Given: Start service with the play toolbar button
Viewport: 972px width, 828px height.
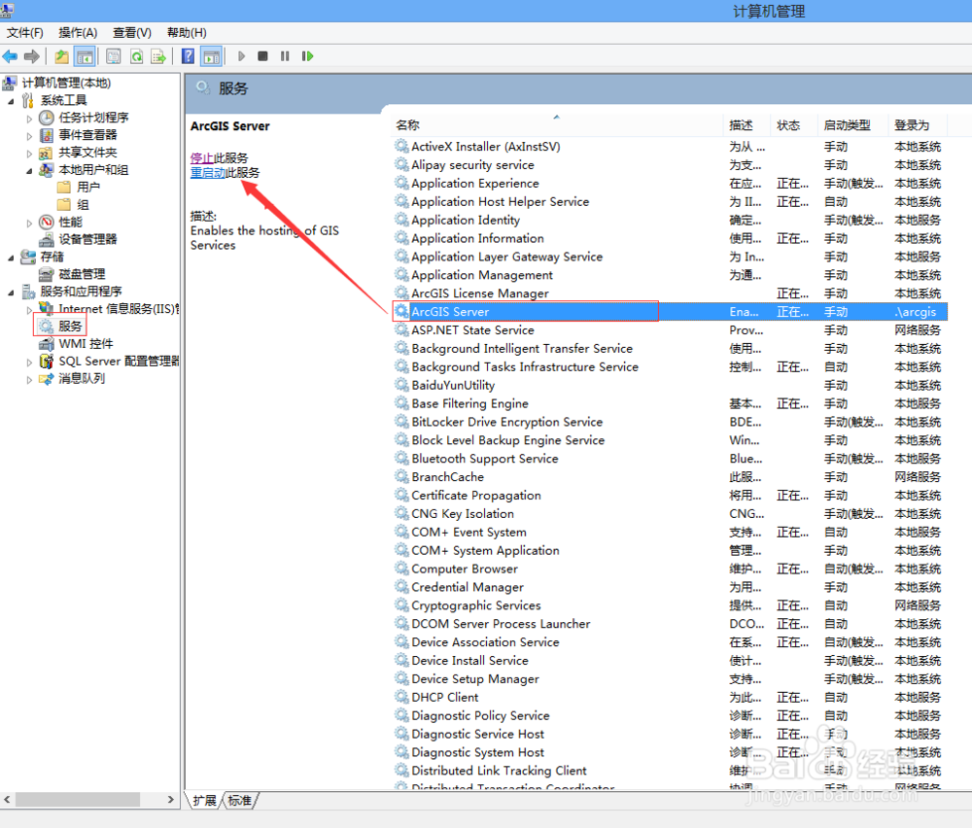Looking at the screenshot, I should (x=242, y=57).
